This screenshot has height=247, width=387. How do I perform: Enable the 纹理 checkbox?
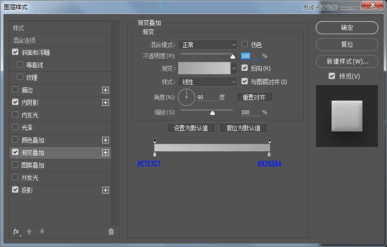point(20,77)
